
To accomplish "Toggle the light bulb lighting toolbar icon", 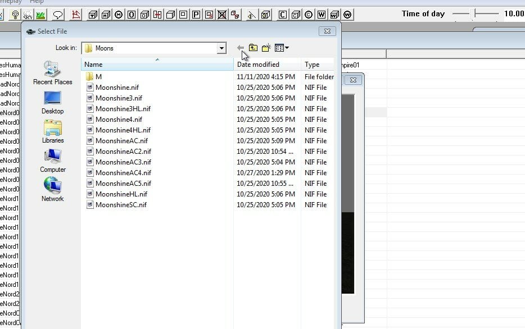I will tap(15, 15).
